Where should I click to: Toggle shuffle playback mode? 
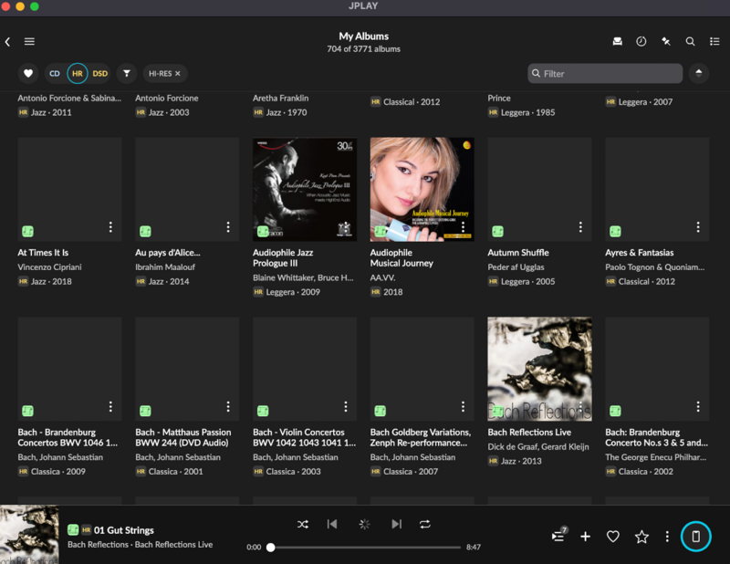point(303,524)
